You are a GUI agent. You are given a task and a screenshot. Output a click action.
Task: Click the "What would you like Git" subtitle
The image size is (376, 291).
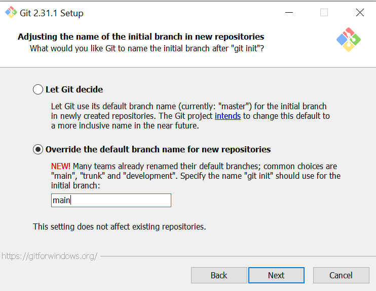tap(147, 48)
